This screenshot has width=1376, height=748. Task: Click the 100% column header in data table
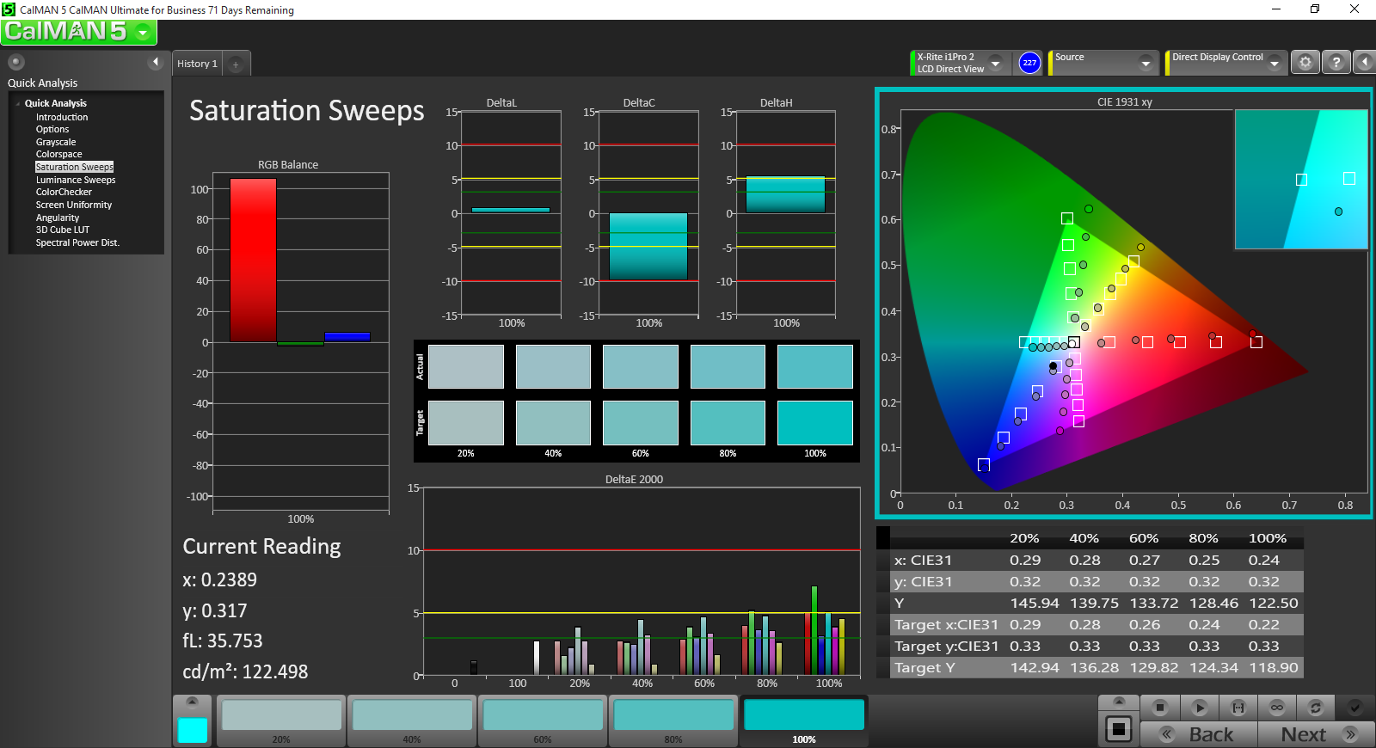pos(1268,538)
